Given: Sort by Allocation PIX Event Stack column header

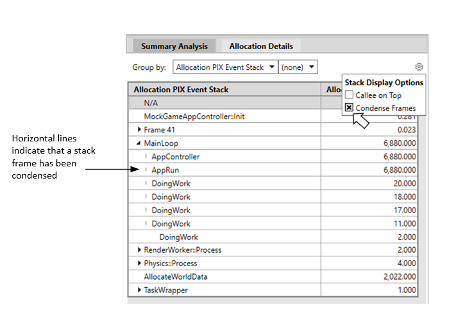Looking at the screenshot, I should click(x=224, y=90).
